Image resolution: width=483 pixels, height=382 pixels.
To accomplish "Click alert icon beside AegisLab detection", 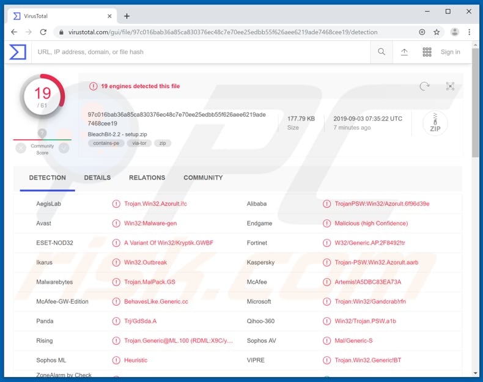I will pos(116,204).
